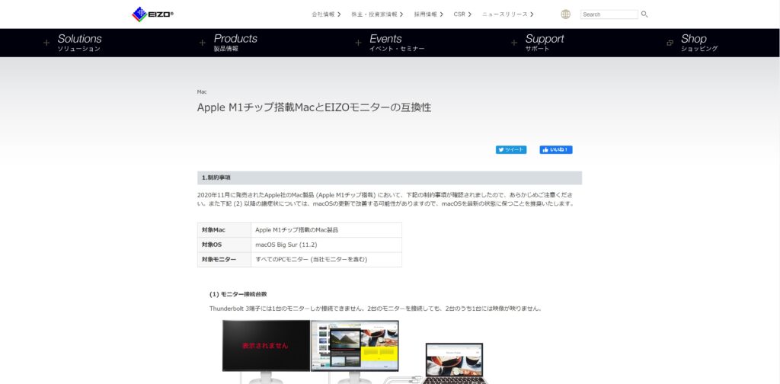Click the laptop illustration
Image resolution: width=780 pixels, height=384 pixels.
(454, 363)
